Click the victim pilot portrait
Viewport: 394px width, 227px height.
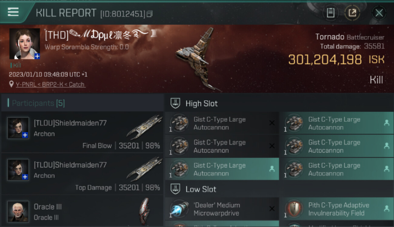[25, 44]
